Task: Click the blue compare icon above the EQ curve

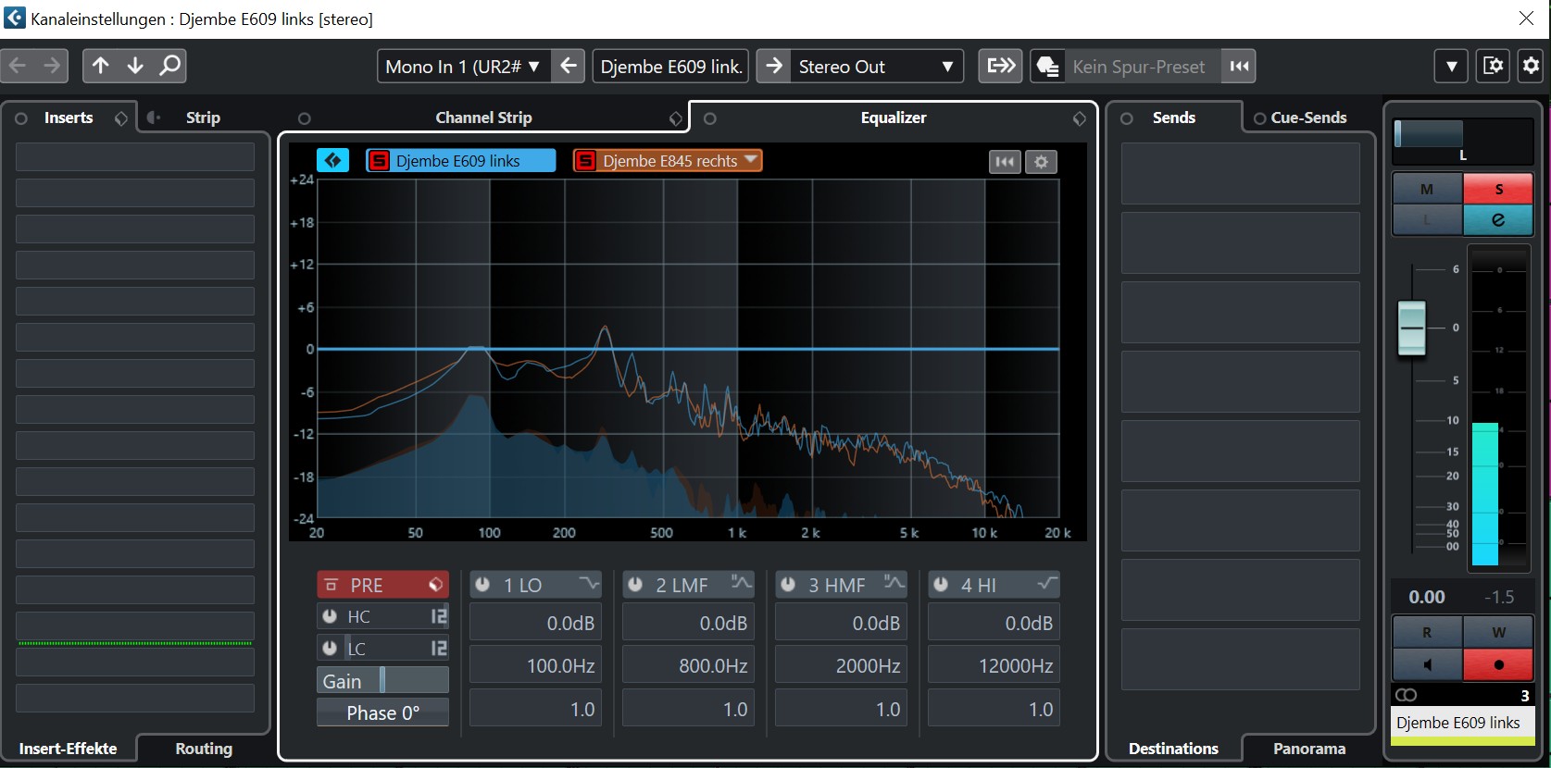Action: pyautogui.click(x=332, y=160)
